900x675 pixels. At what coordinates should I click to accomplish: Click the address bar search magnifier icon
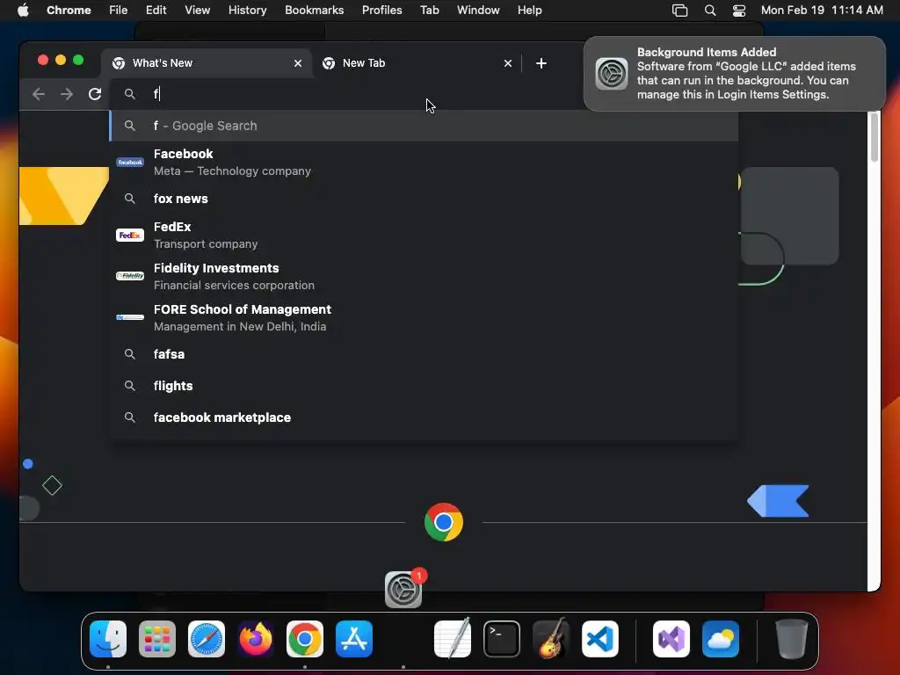pos(130,94)
